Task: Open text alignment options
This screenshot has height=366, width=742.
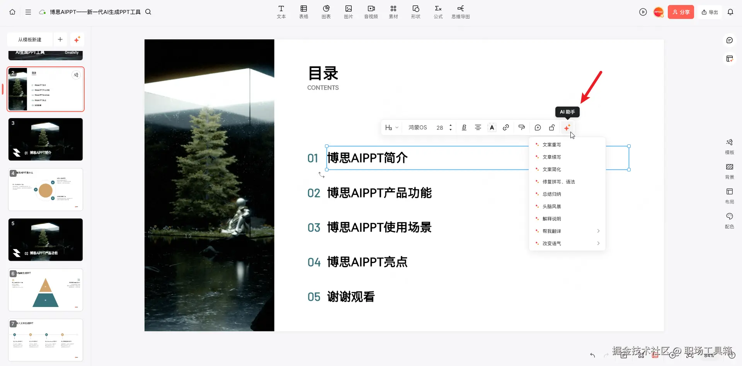Action: [478, 127]
